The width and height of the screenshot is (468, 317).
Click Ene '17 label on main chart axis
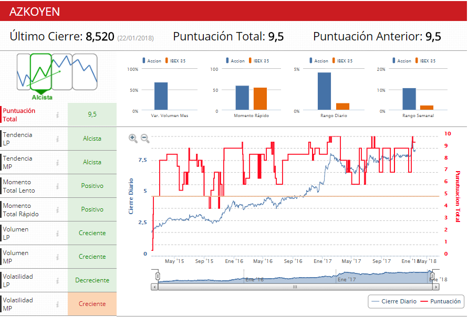point(323,261)
